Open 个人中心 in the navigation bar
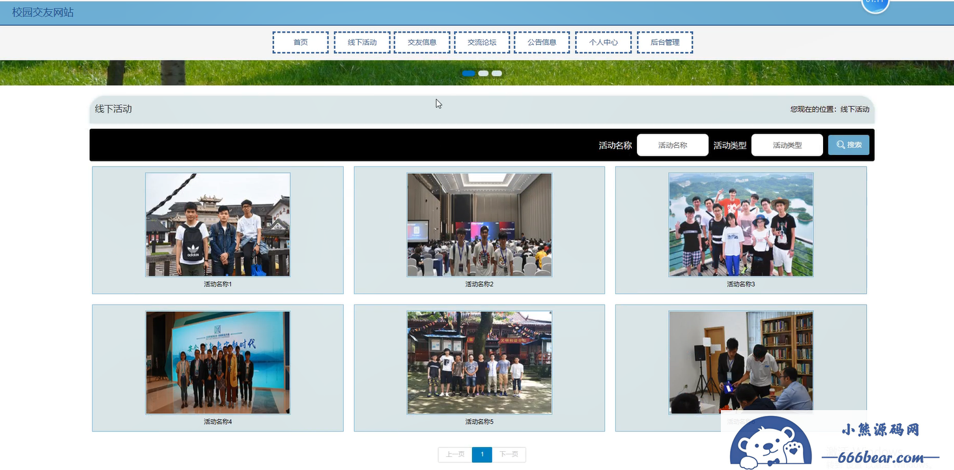This screenshot has width=954, height=470. (603, 42)
